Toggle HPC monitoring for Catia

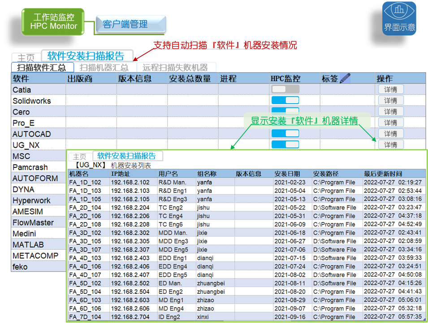pyautogui.click(x=285, y=89)
